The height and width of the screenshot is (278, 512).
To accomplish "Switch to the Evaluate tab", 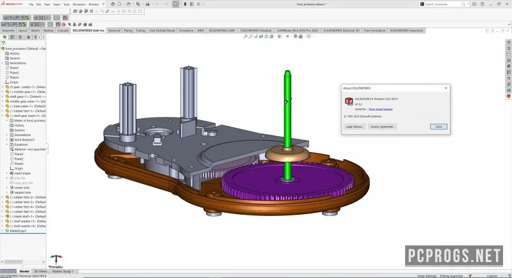I will pyautogui.click(x=63, y=30).
